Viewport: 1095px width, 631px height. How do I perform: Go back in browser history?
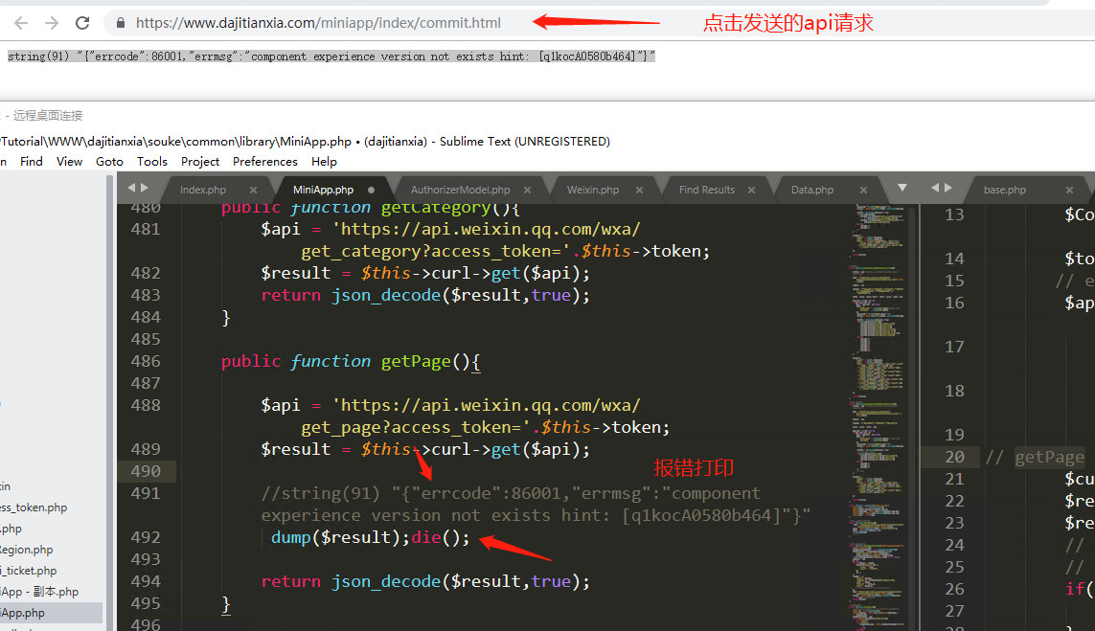coord(21,23)
